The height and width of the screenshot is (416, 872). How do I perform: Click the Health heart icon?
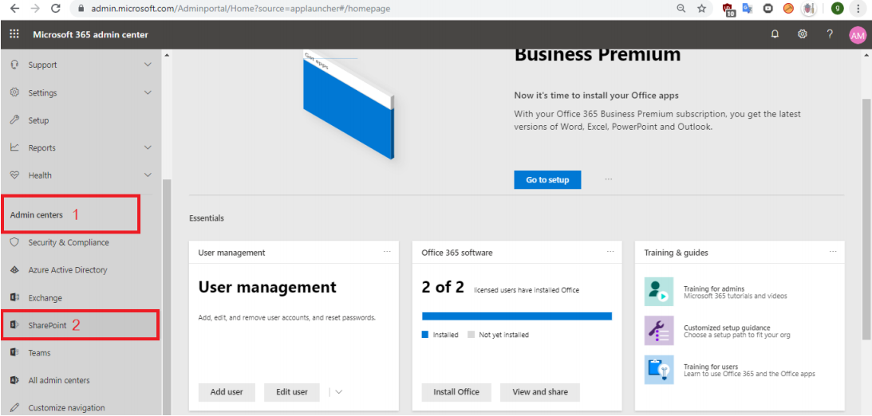[x=15, y=175]
